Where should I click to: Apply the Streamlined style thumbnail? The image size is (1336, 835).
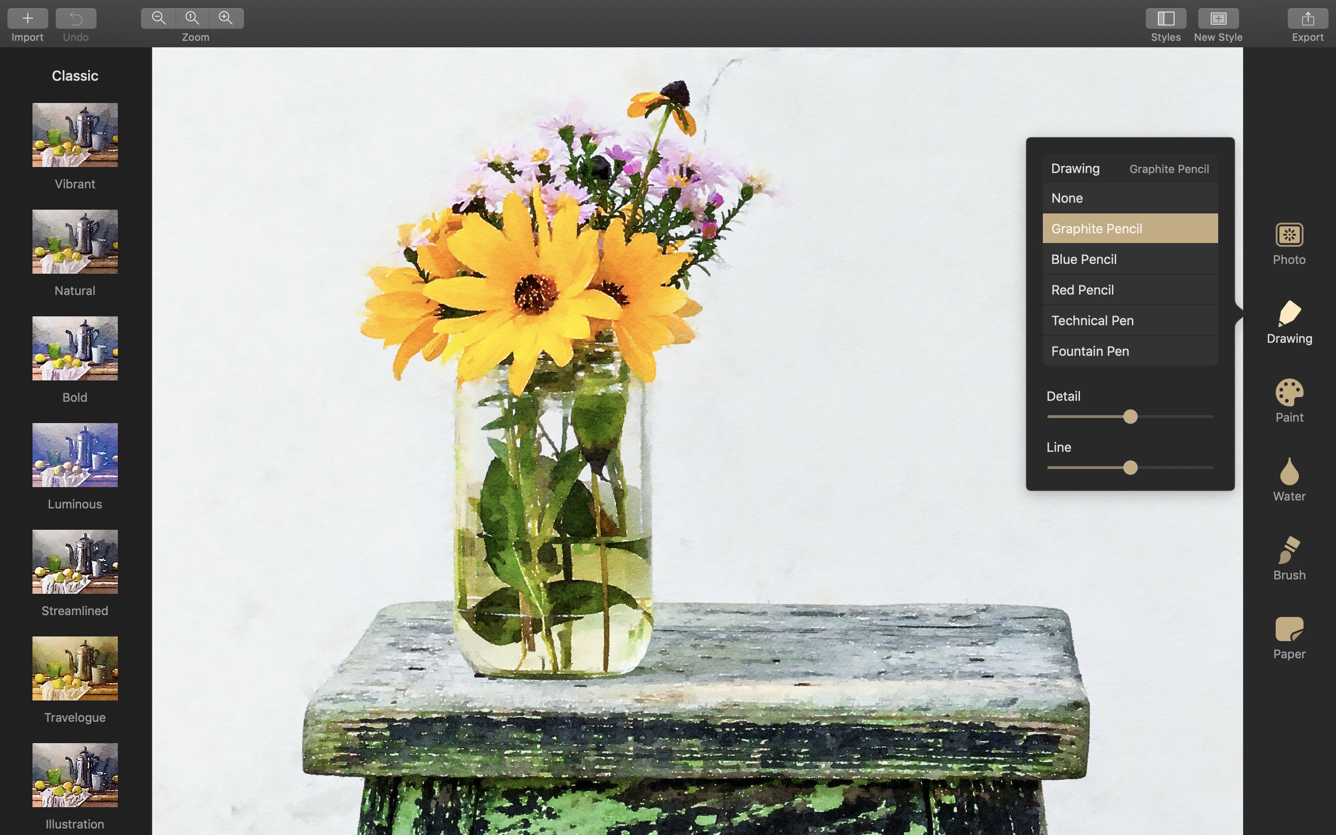(x=75, y=562)
